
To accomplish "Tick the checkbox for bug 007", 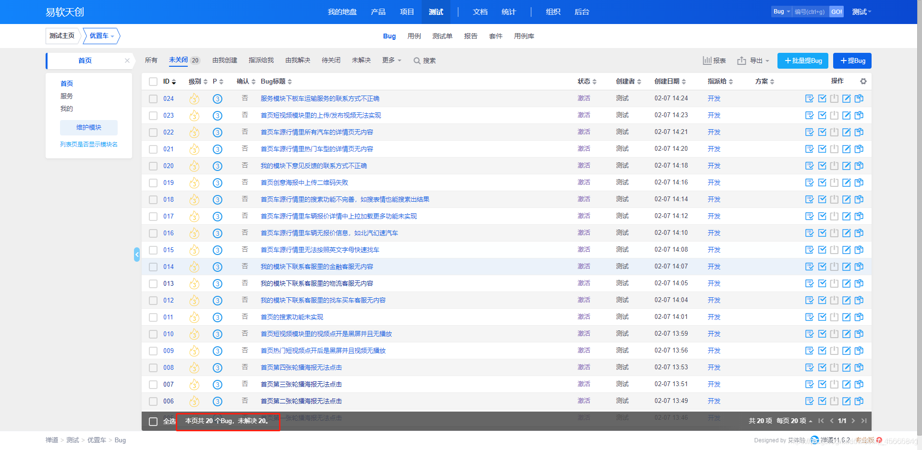I will (x=153, y=385).
